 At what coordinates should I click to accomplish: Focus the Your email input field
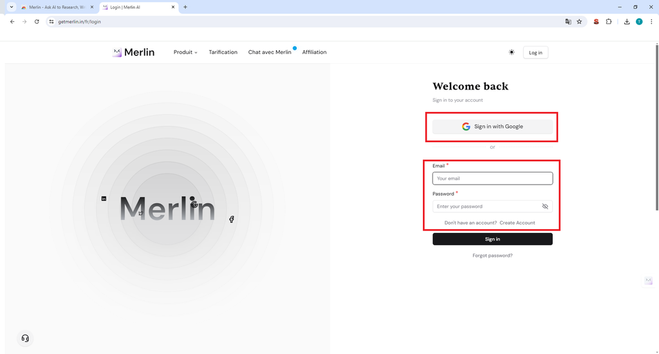click(492, 178)
